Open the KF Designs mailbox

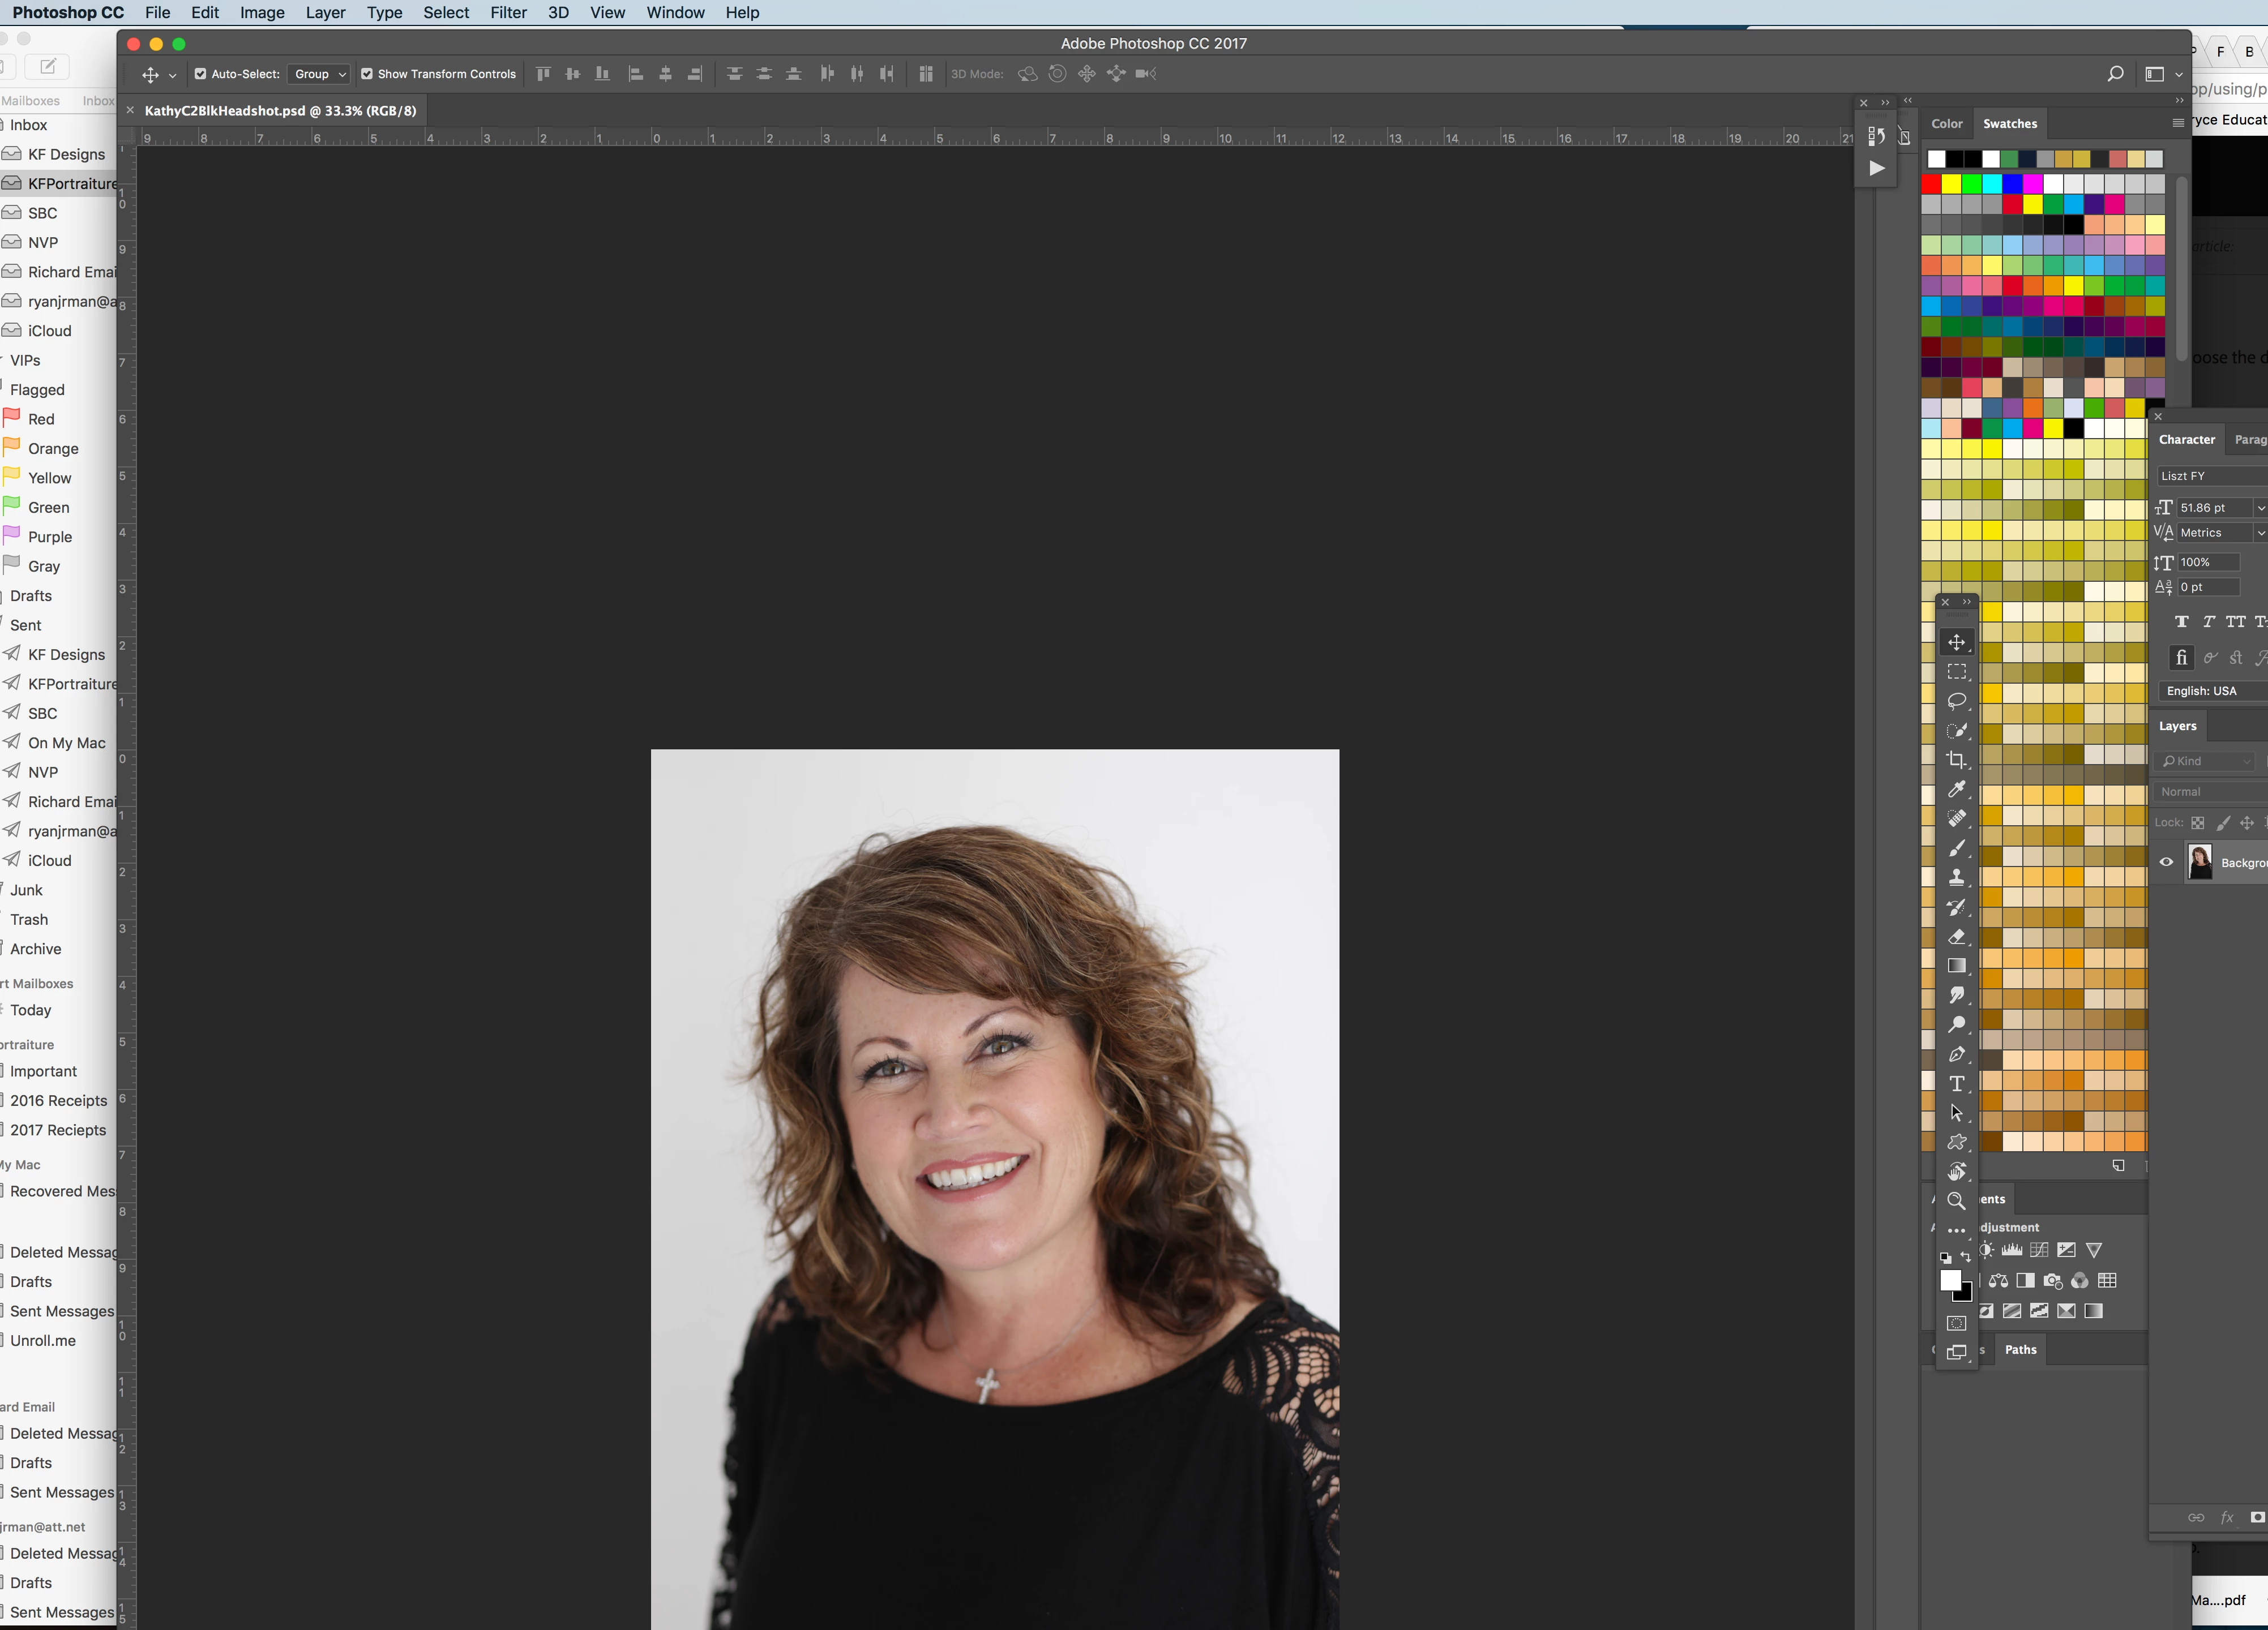pyautogui.click(x=66, y=154)
